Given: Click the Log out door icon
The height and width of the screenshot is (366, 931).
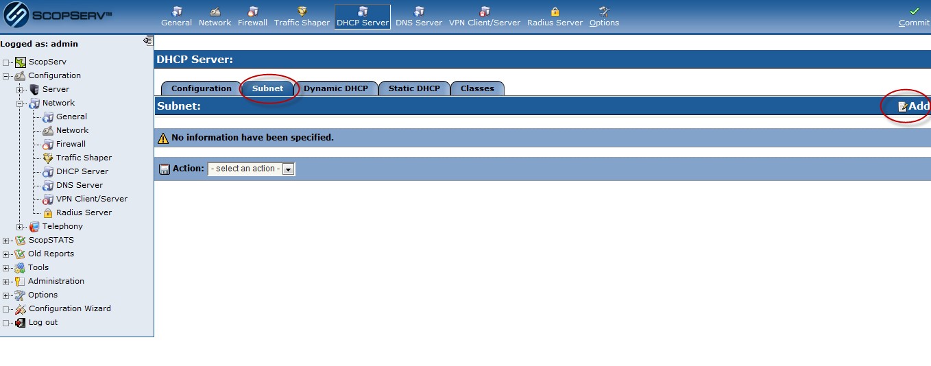Looking at the screenshot, I should point(21,322).
